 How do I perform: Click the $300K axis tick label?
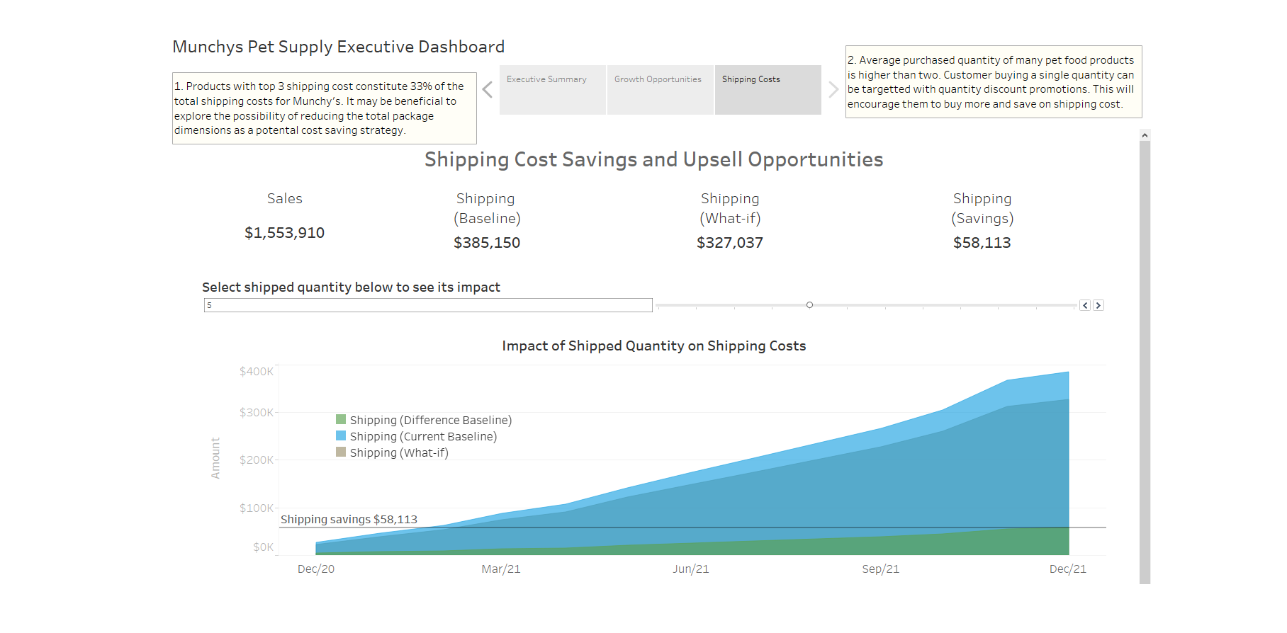tap(257, 413)
